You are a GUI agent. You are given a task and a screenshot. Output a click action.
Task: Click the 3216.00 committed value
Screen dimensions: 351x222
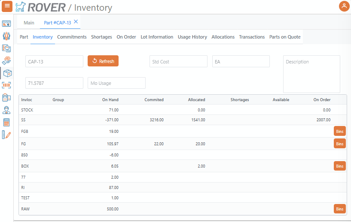157,120
